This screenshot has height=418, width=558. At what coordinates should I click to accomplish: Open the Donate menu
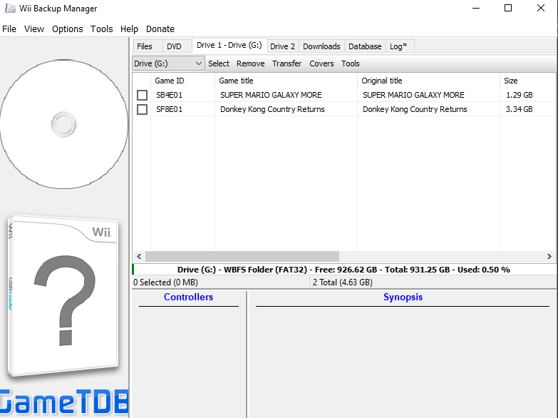click(160, 29)
